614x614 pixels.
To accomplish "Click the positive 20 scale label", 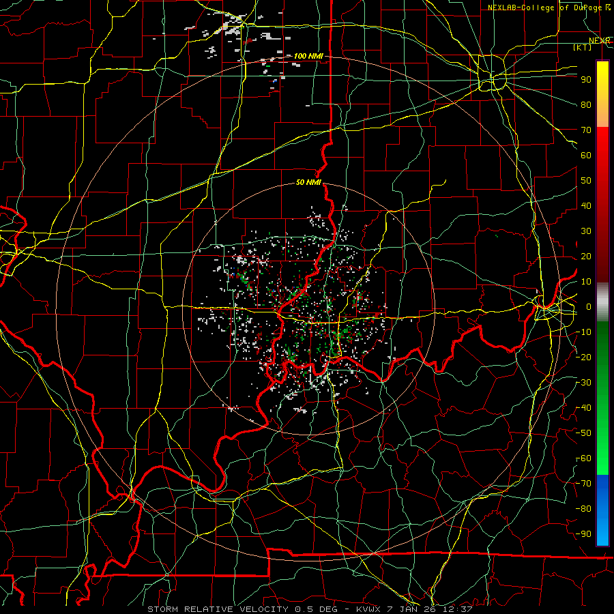I will coord(586,256).
